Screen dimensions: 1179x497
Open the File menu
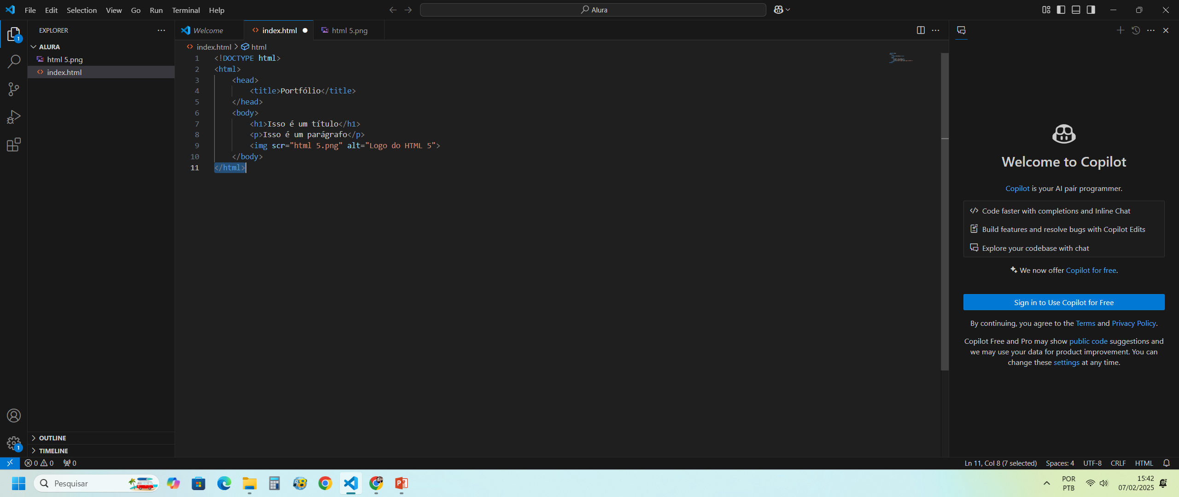(x=30, y=10)
